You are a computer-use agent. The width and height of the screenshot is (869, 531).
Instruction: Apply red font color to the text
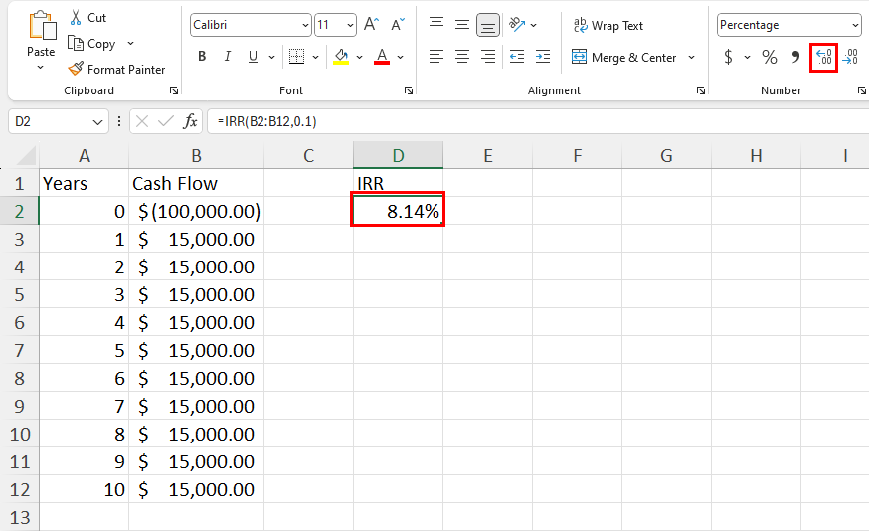click(x=381, y=56)
